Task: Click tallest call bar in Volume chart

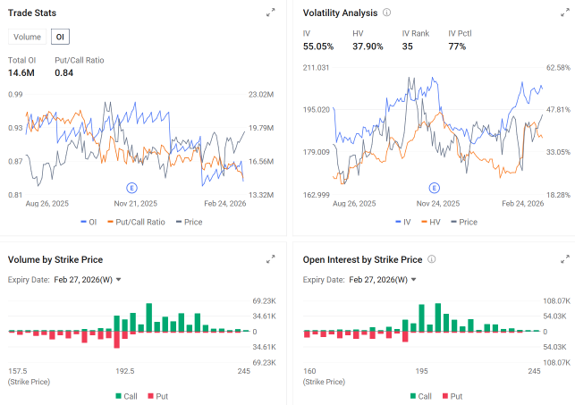Action: (148, 317)
